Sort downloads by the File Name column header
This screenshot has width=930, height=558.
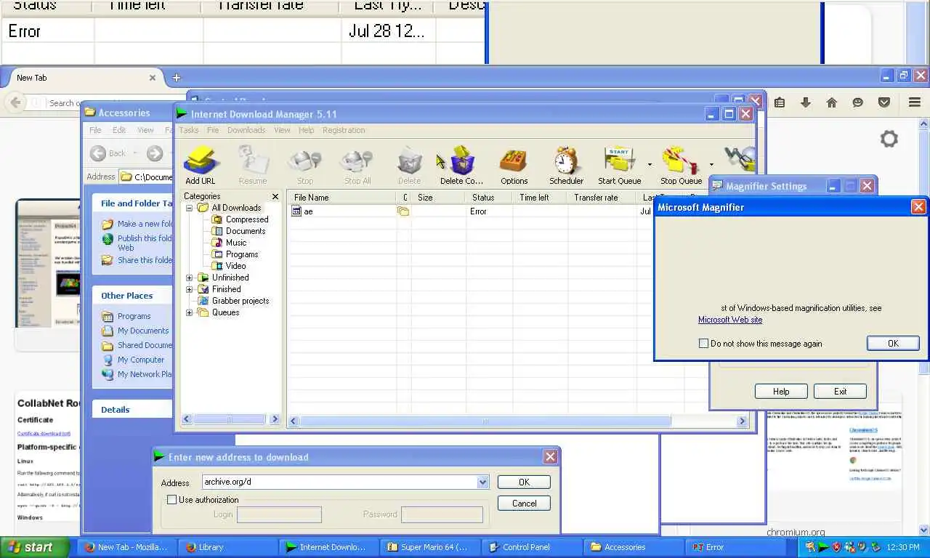[x=341, y=198]
